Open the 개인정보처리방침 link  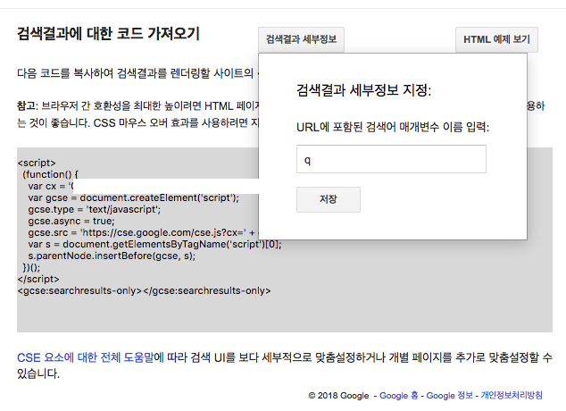point(512,396)
